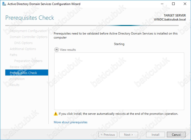
Task: Click the progress bar under heading
Action: 92,25
